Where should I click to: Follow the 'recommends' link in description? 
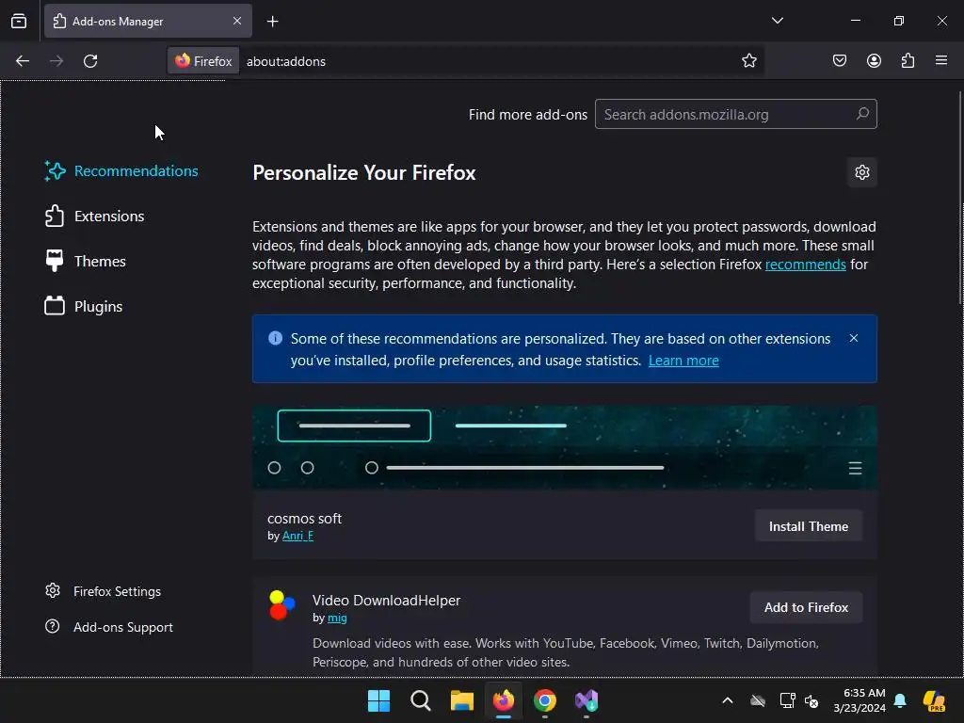(x=806, y=265)
